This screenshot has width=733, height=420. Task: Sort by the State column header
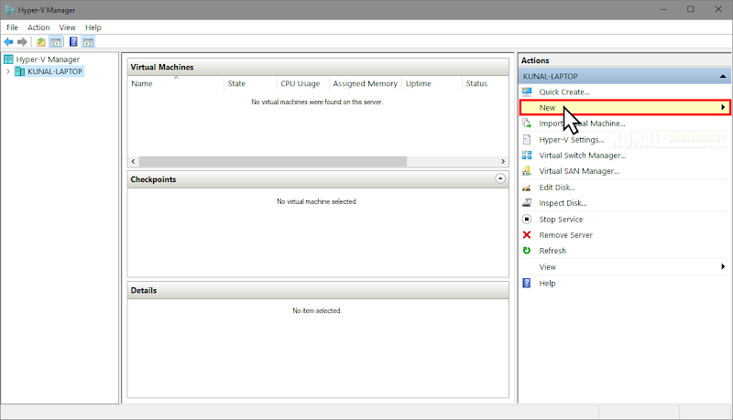(x=250, y=83)
